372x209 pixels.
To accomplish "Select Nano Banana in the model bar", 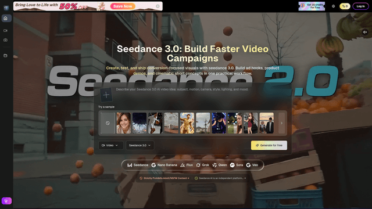I will 164,165.
